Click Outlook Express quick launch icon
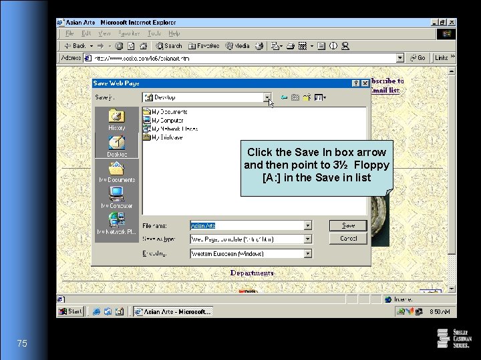The height and width of the screenshot is (360, 481). [x=108, y=311]
